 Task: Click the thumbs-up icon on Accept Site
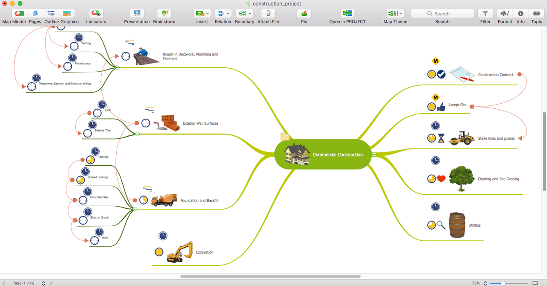coord(441,107)
